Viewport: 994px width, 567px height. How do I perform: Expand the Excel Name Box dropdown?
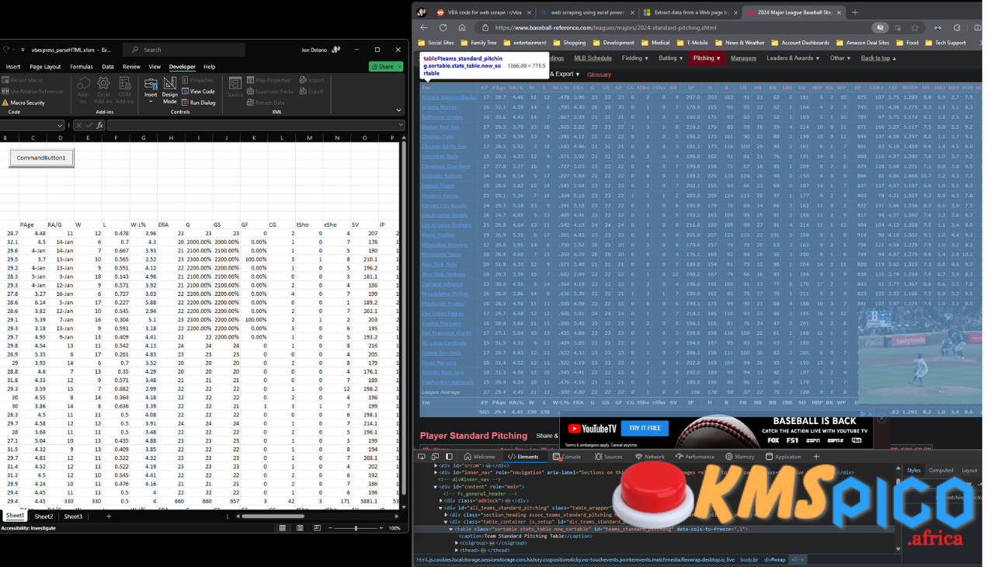(60, 125)
